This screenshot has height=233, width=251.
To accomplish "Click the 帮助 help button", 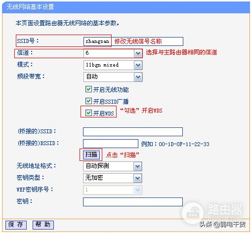I will (43, 225).
